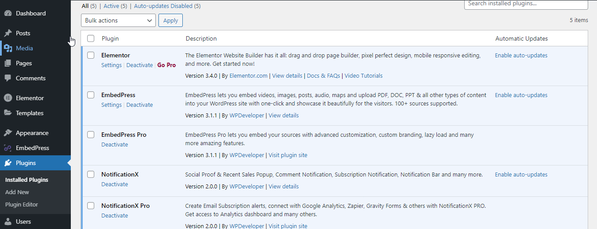Viewport: 597px width, 229px height.
Task: Open the Users menu item
Action: pos(35,221)
